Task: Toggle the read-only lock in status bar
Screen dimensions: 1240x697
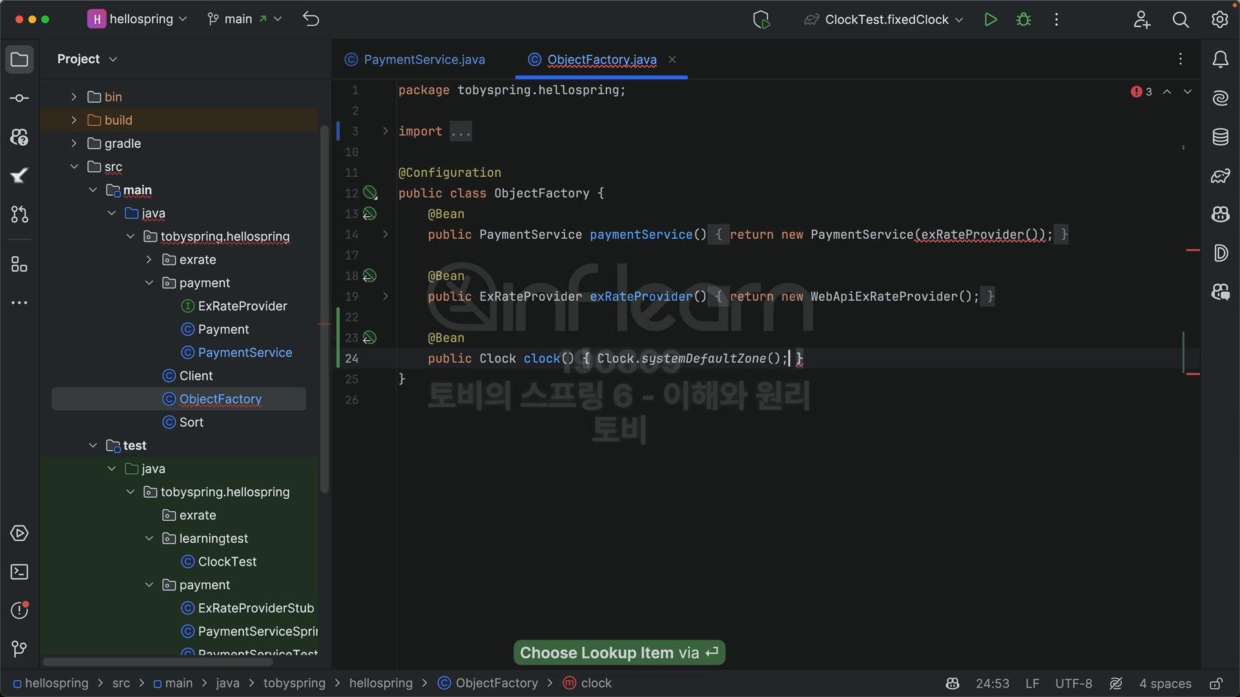Action: [x=1215, y=683]
